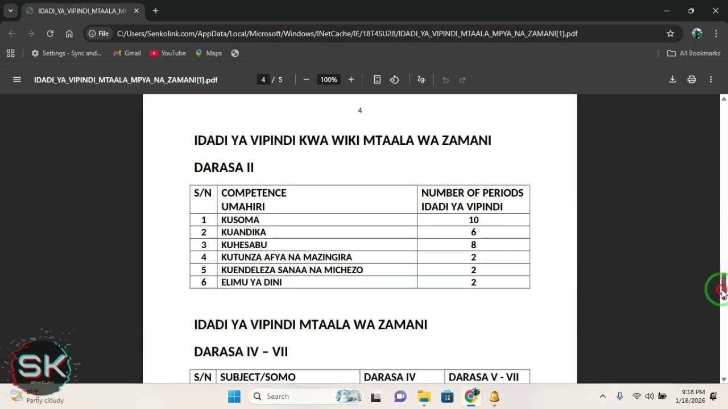Download the PDF file
The image size is (728, 409).
pyautogui.click(x=672, y=80)
